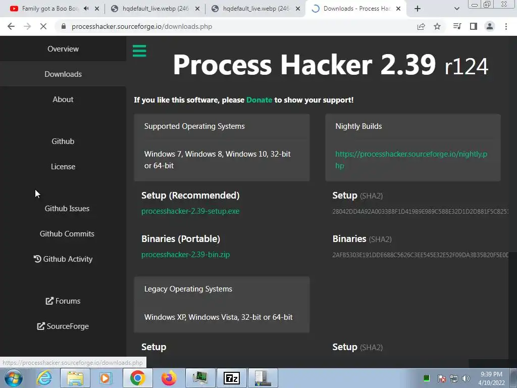Open Firefox from the taskbar
Viewport: 517px width, 388px height.
click(x=169, y=378)
